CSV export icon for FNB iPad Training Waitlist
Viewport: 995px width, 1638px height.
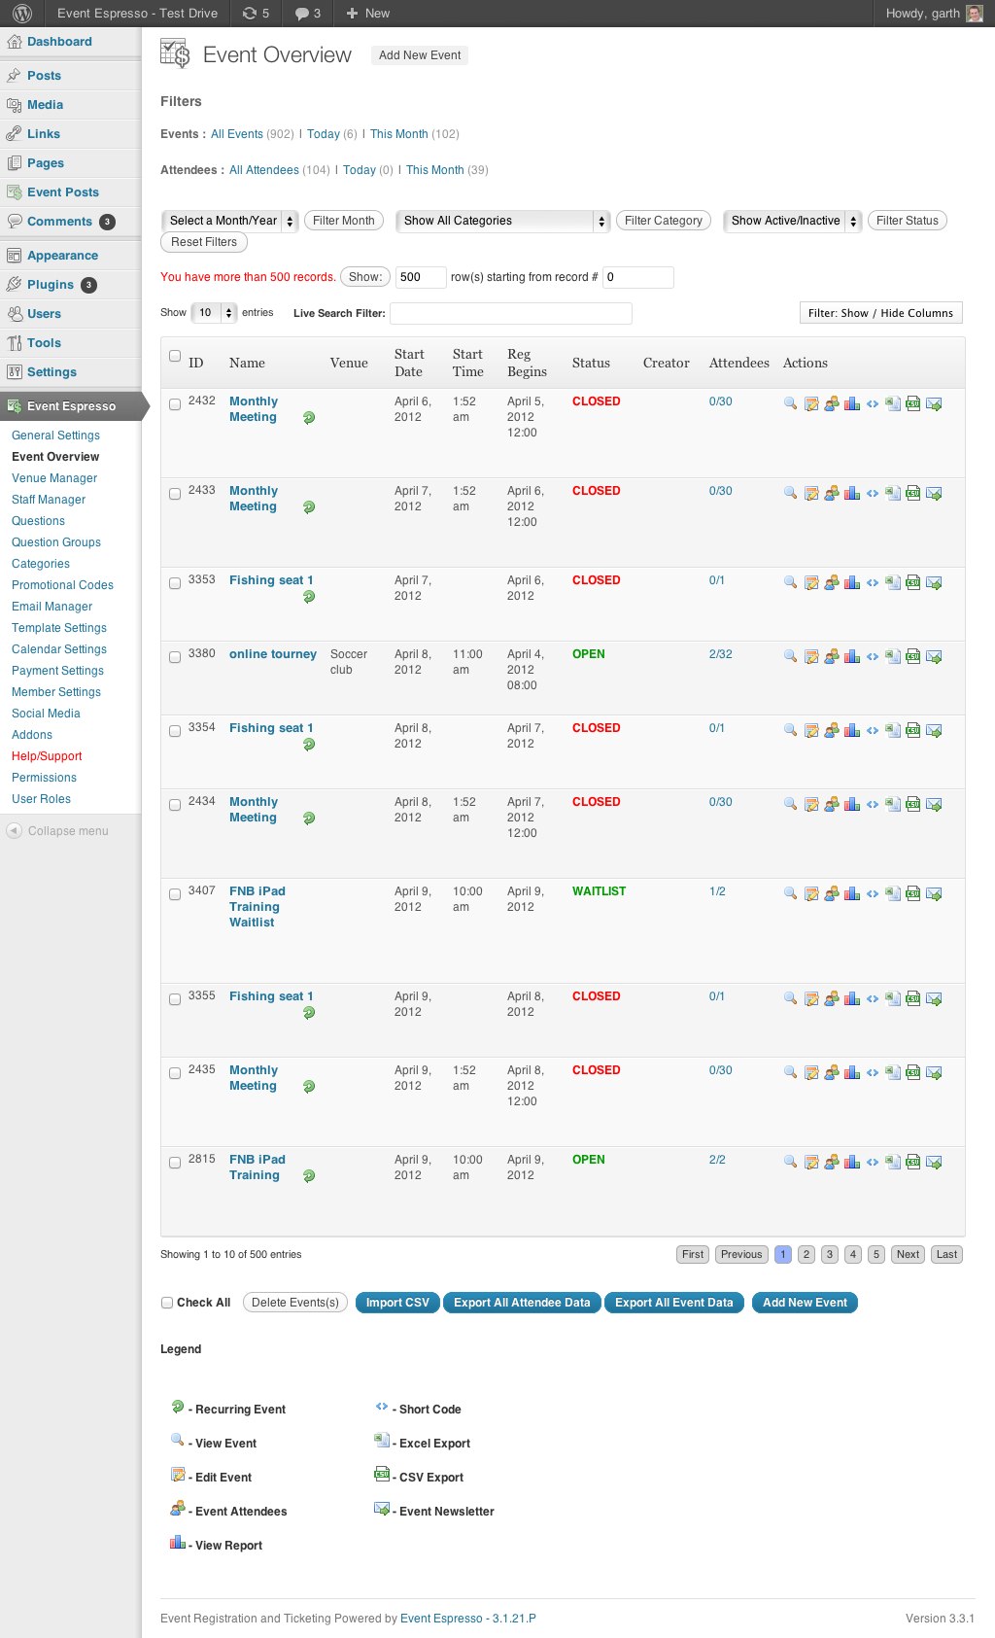click(x=913, y=893)
